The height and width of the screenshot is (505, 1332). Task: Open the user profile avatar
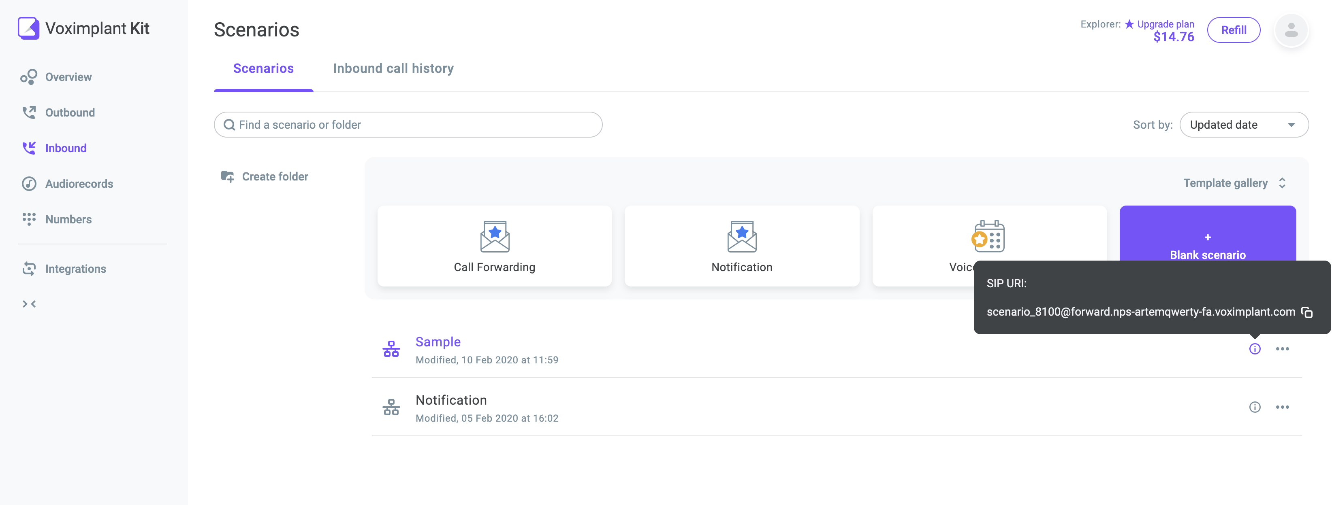pos(1291,30)
